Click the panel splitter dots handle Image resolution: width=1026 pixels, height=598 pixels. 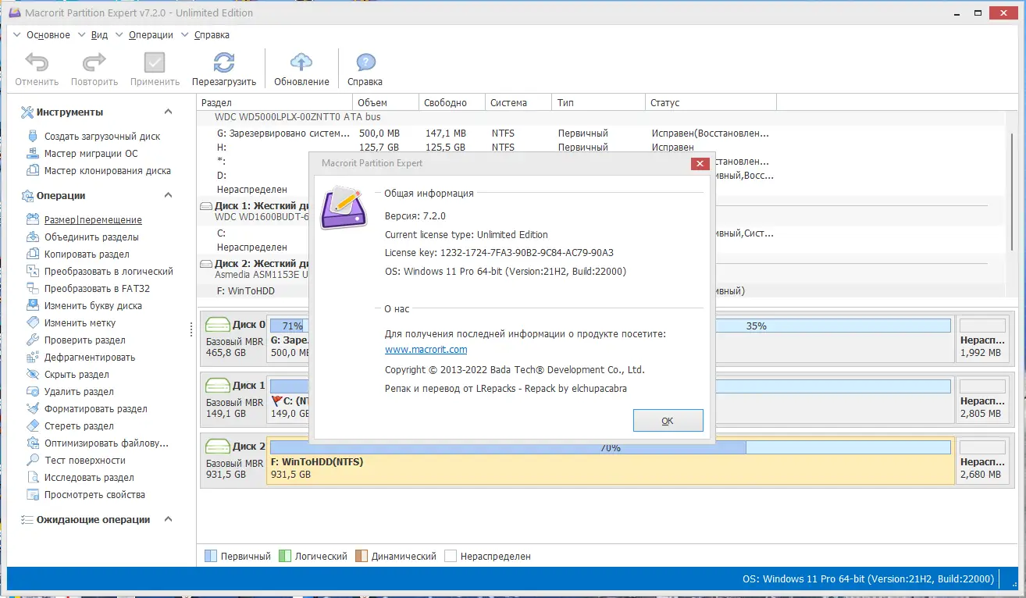[191, 330]
